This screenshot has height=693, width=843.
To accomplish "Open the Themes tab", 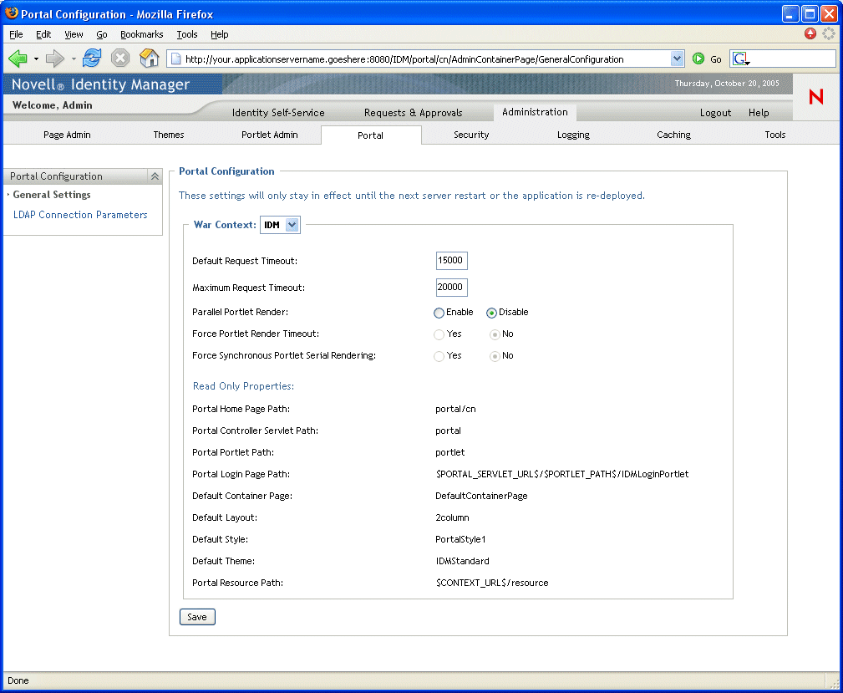I will (169, 135).
